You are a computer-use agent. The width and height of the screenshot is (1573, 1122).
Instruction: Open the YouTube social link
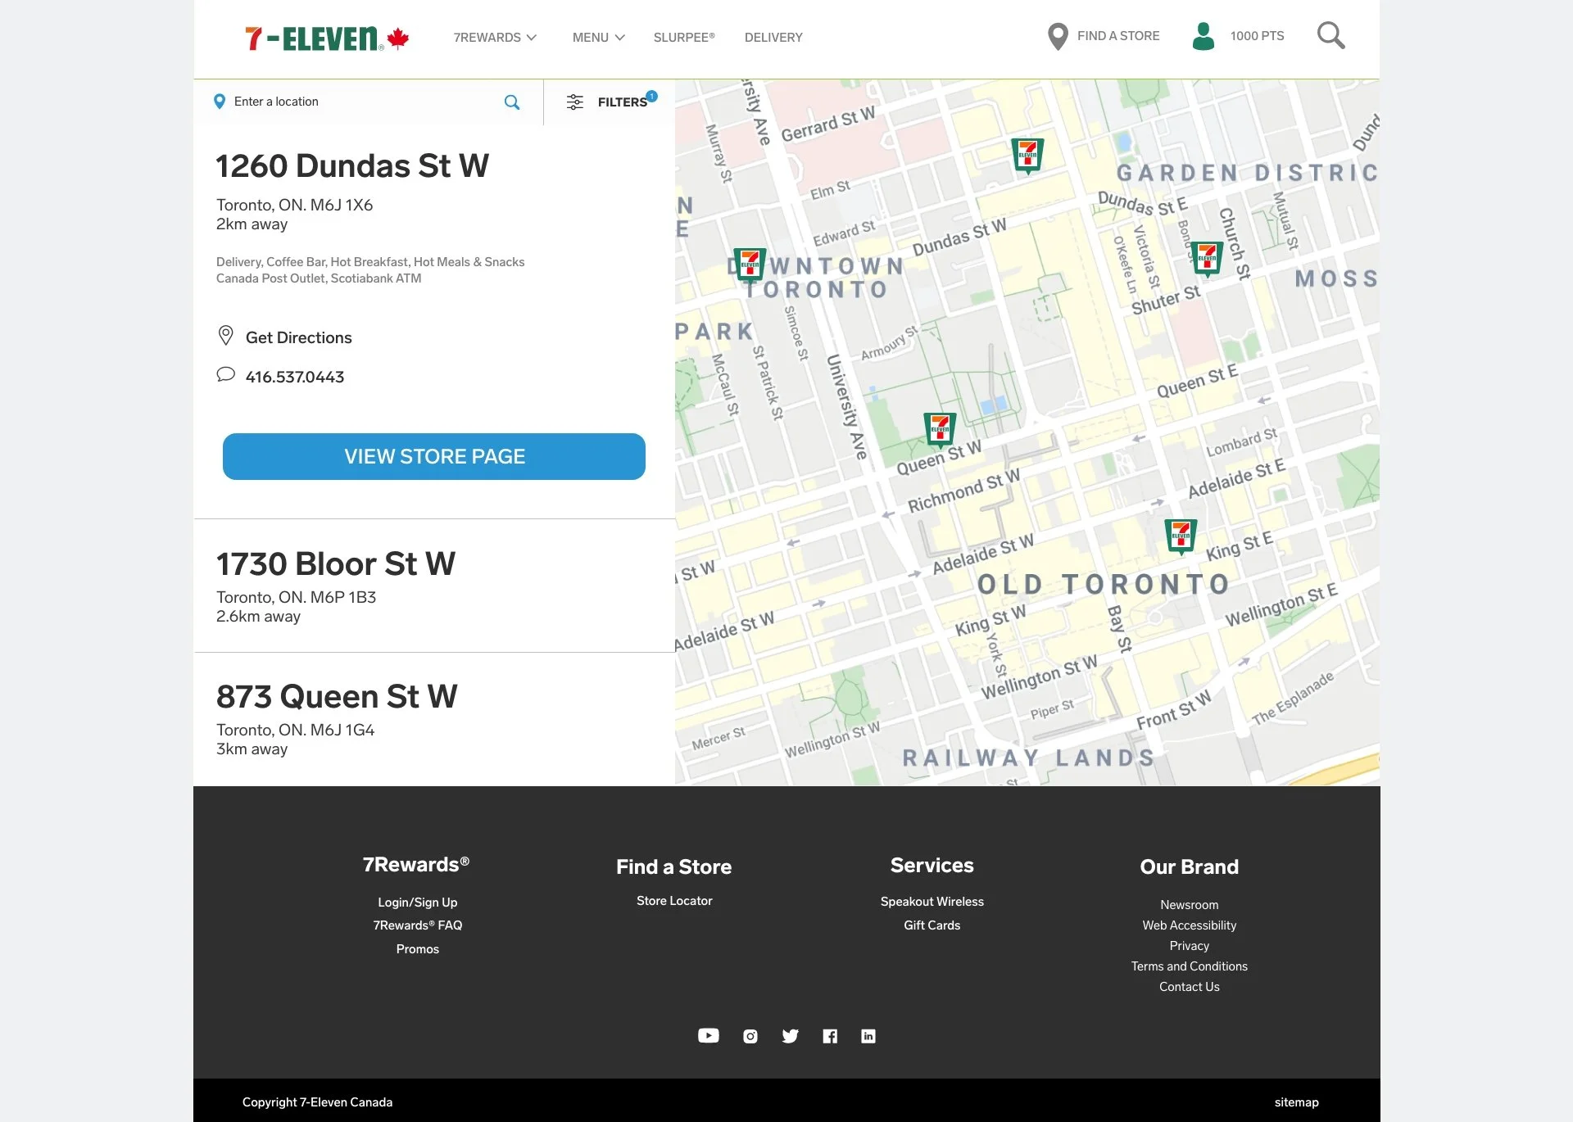coord(709,1036)
